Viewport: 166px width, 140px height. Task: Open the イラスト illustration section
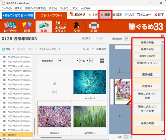click(60, 27)
